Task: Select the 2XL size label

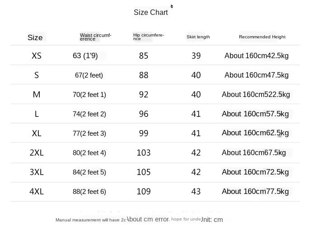Action: coord(37,152)
